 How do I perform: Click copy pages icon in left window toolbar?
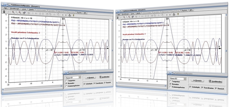coord(58,15)
